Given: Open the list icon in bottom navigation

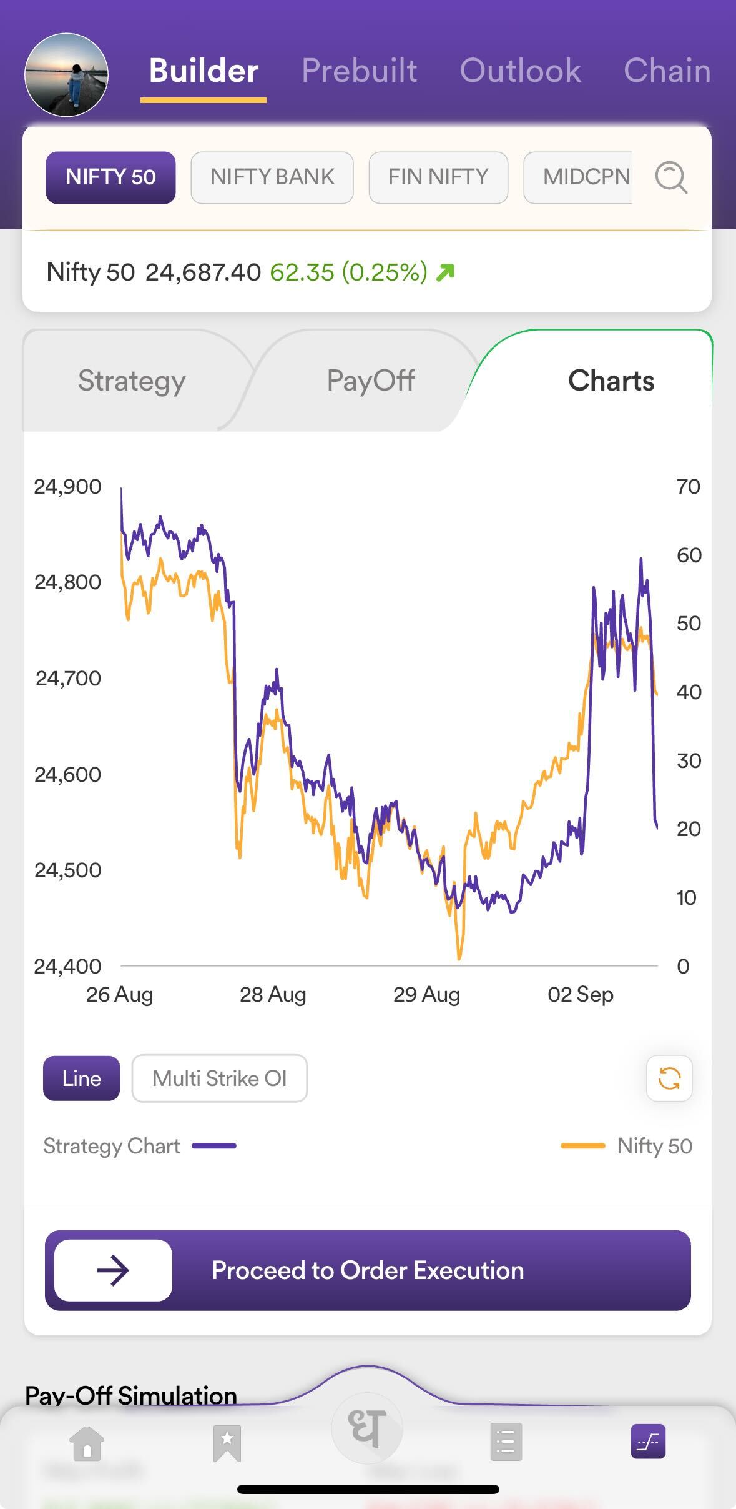Looking at the screenshot, I should [x=506, y=1443].
